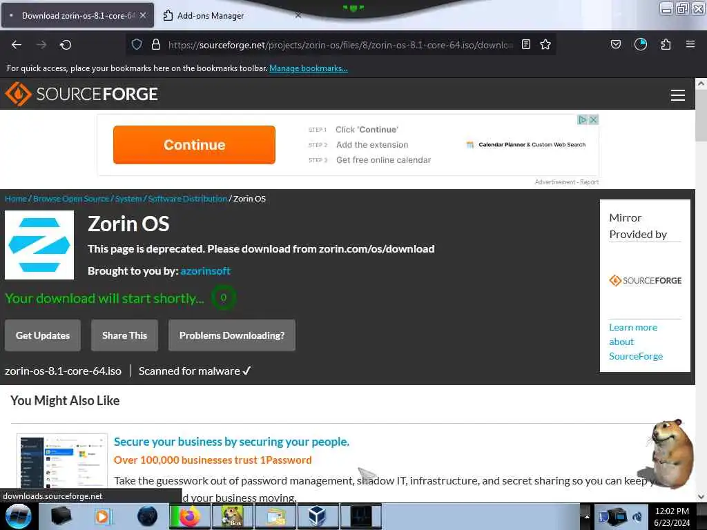Close the Download zorin-os tab
Viewport: 707px width, 530px height.
[143, 15]
